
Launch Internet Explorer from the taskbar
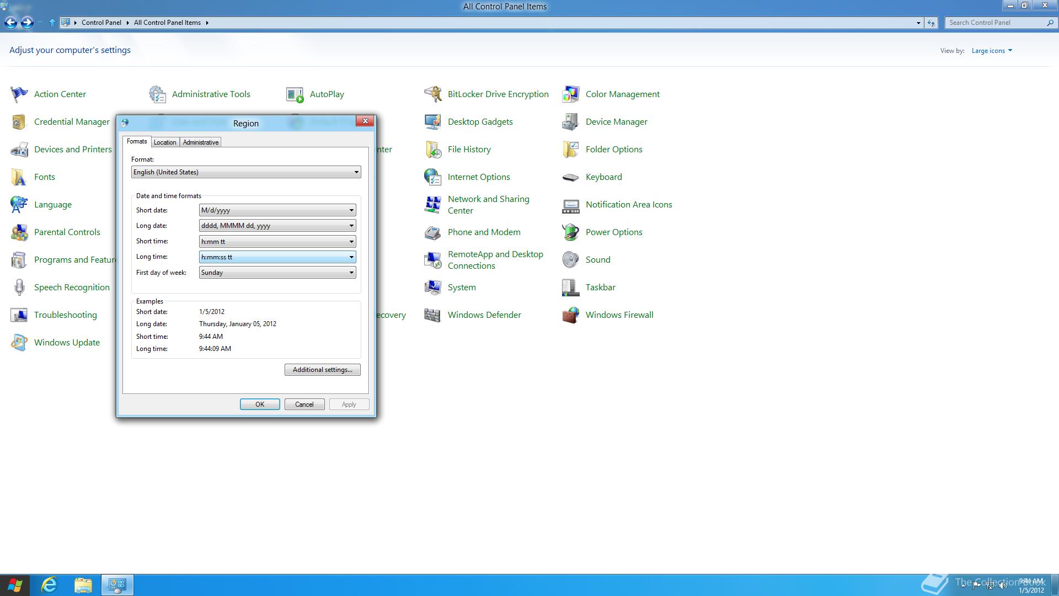pos(50,585)
